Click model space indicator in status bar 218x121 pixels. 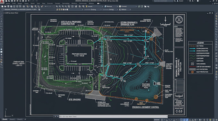(157, 120)
